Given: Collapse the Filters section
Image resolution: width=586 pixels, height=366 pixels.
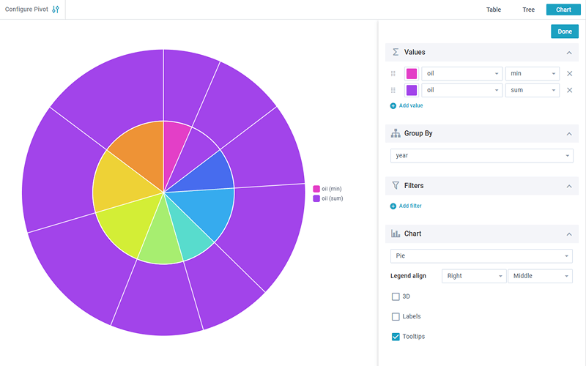Looking at the screenshot, I should pyautogui.click(x=569, y=186).
